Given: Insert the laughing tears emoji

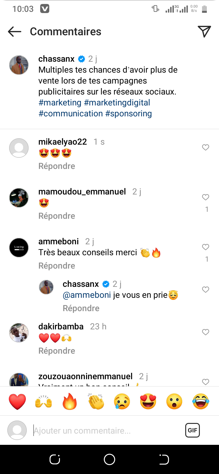Looking at the screenshot, I should click(200, 401).
